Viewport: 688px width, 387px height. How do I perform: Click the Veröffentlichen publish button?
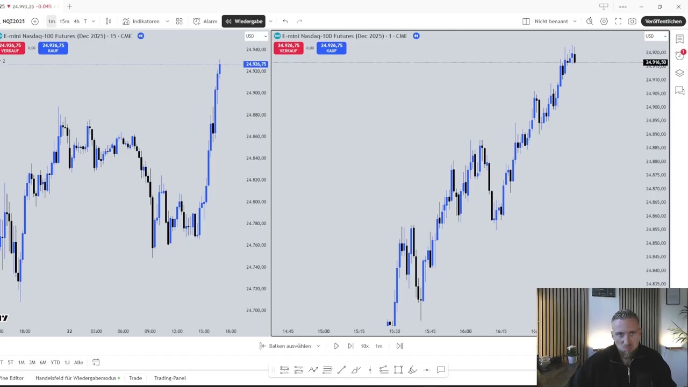(663, 21)
